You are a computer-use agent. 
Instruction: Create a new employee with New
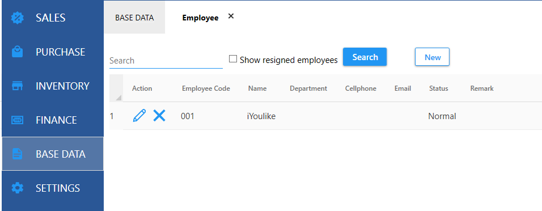point(432,57)
